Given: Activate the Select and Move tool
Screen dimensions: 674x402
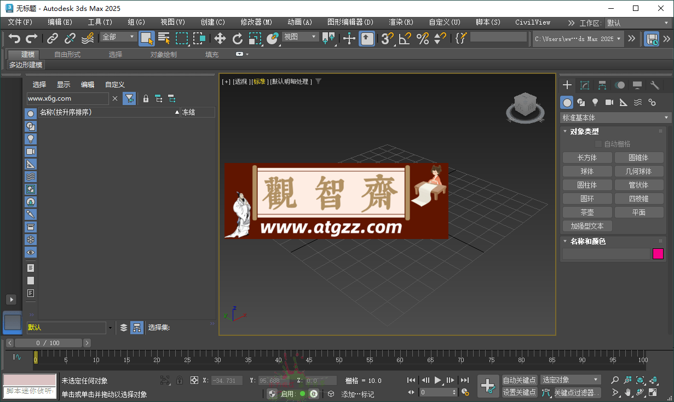Looking at the screenshot, I should coord(220,38).
